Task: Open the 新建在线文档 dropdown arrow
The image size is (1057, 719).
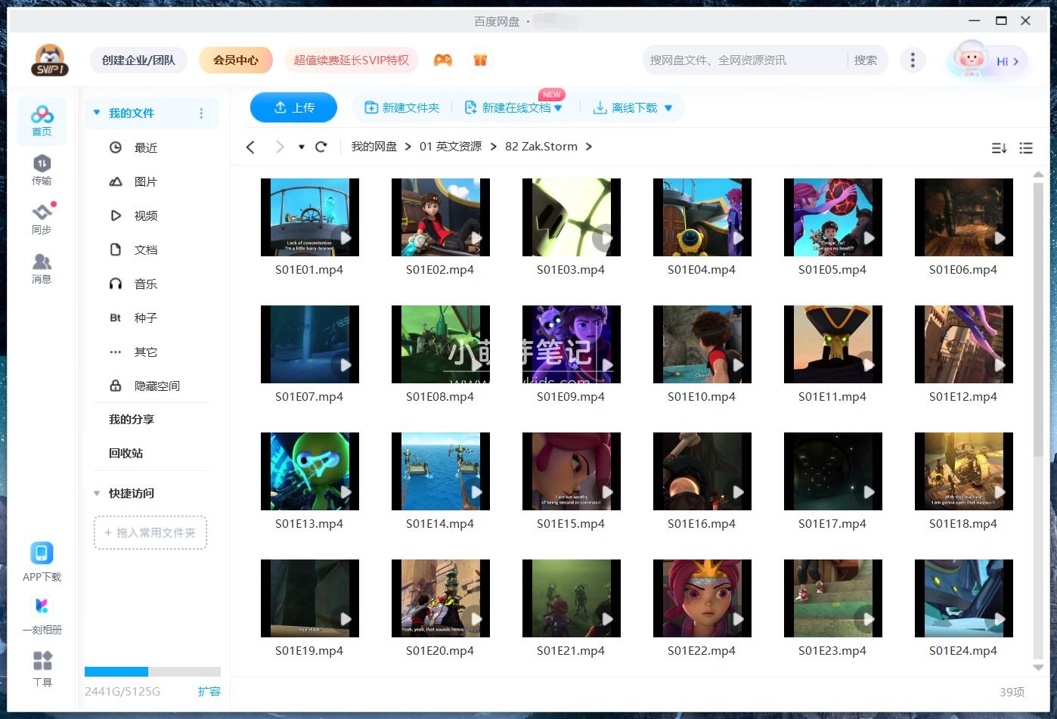Action: click(558, 107)
